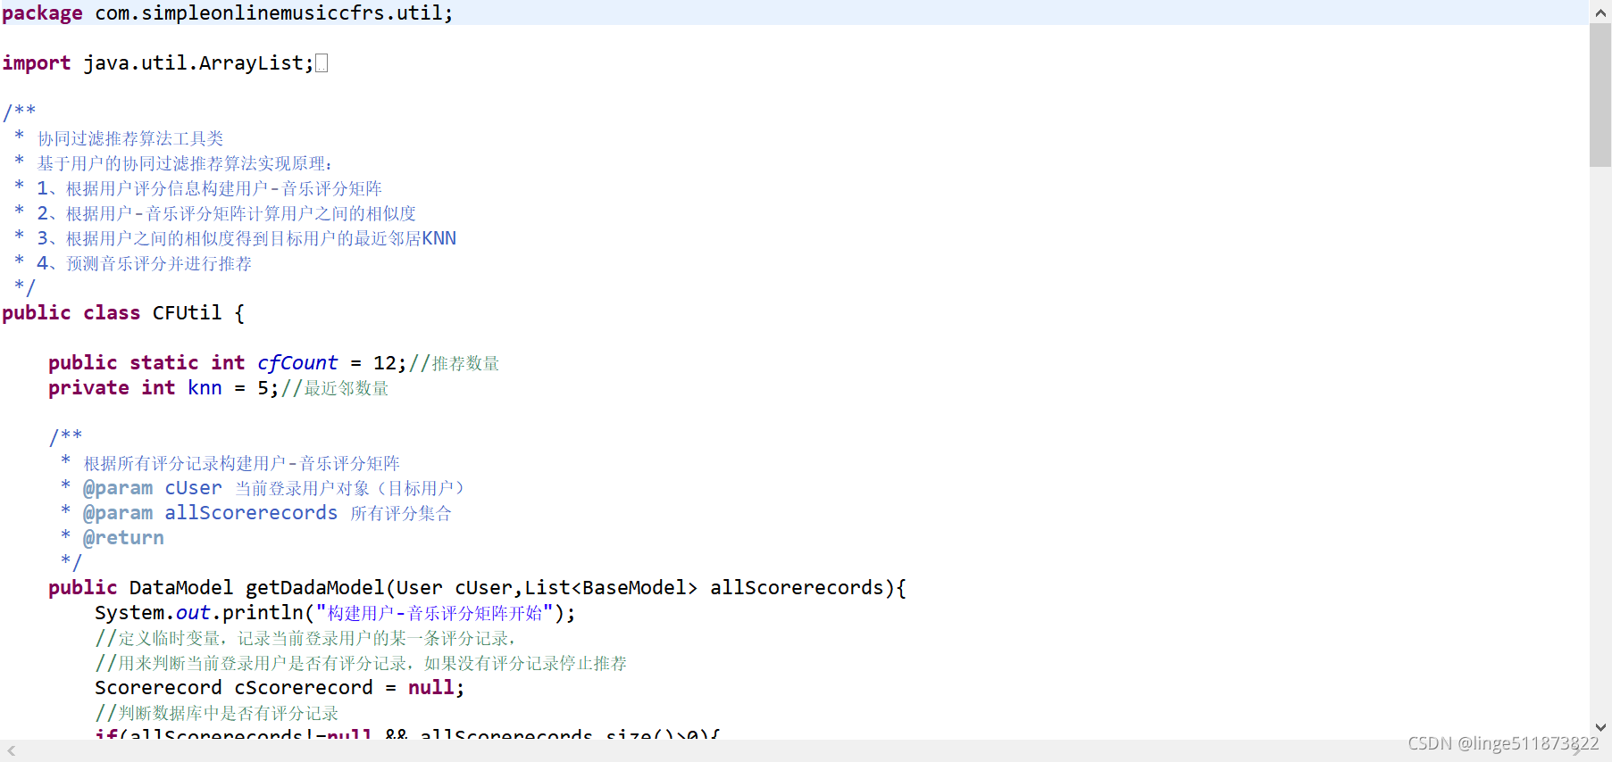Click the comment 推荐数量
This screenshot has height=762, width=1612.
click(455, 363)
